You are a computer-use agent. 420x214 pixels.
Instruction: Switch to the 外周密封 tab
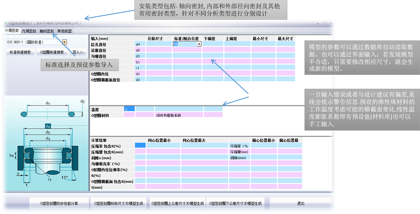pyautogui.click(x=11, y=31)
